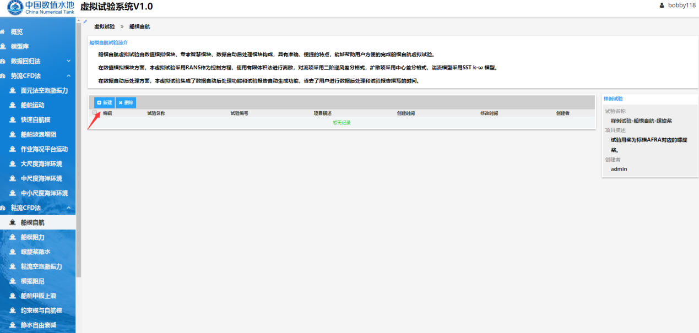
Task: Click the user avatar icon beside bobby118
Action: click(662, 6)
